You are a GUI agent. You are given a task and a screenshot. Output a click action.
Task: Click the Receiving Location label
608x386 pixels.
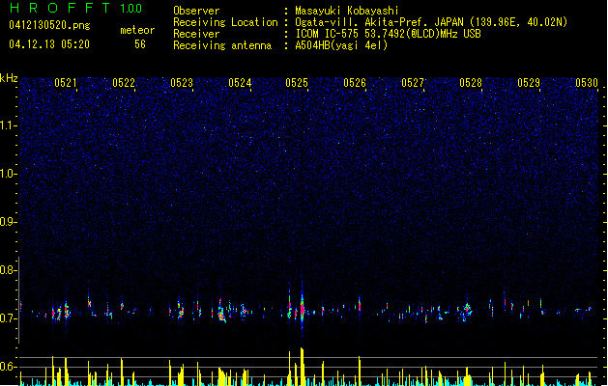tap(225, 22)
